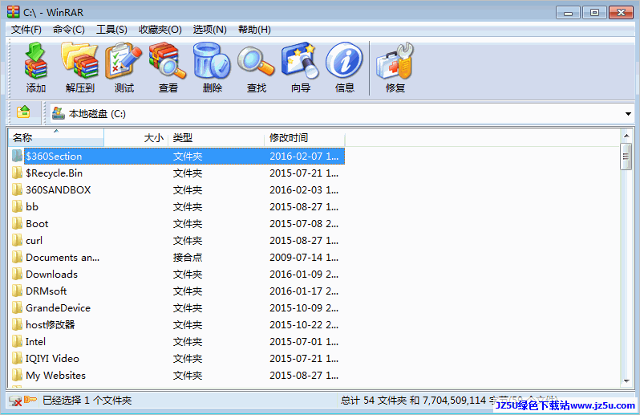This screenshot has height=415, width=640.
Task: Open the 文件(F) menu
Action: [x=26, y=30]
